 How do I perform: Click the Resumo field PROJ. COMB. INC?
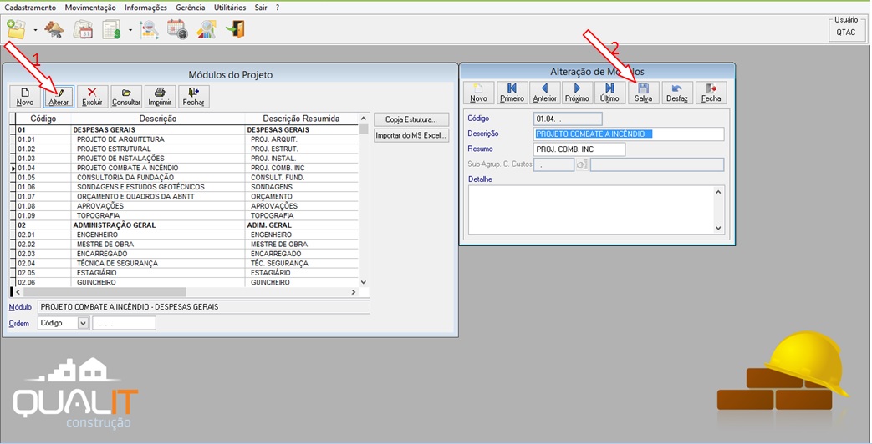[x=579, y=149]
